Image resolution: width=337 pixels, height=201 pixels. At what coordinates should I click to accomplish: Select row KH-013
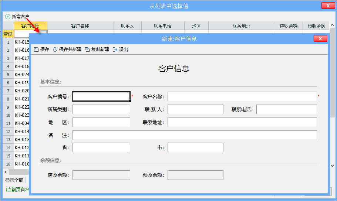click(x=21, y=140)
